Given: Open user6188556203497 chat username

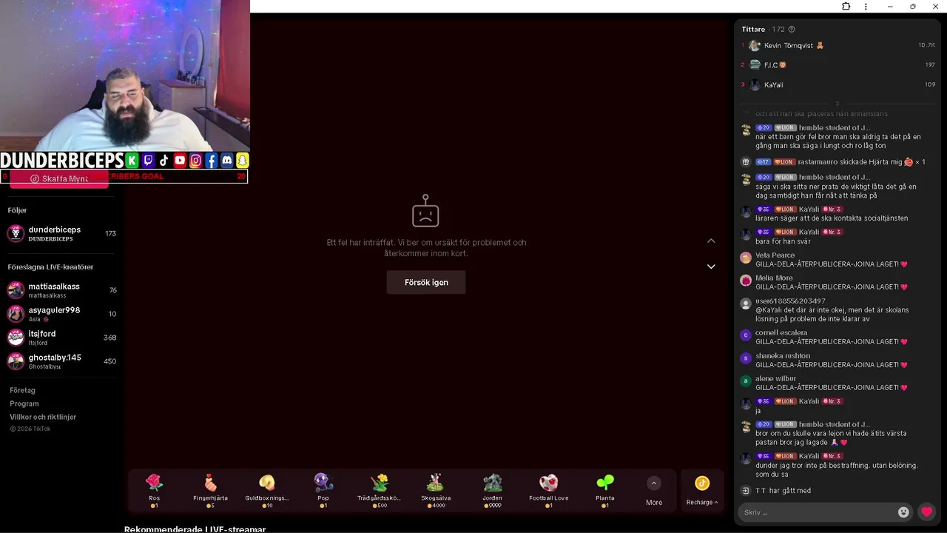Looking at the screenshot, I should click(790, 301).
